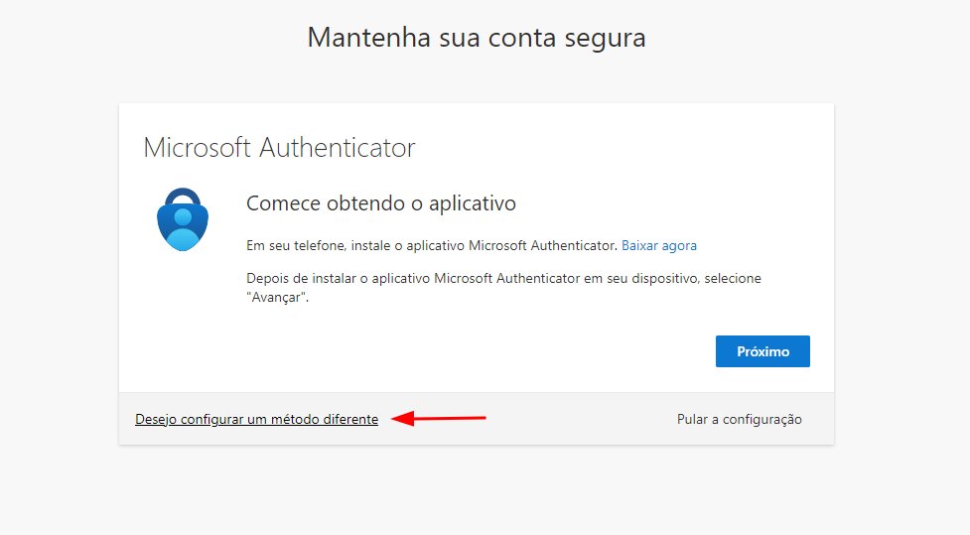Click "Microsoft Authenticator" in the first instruction sentence
Viewport: 970px width, 535px height.
542,245
